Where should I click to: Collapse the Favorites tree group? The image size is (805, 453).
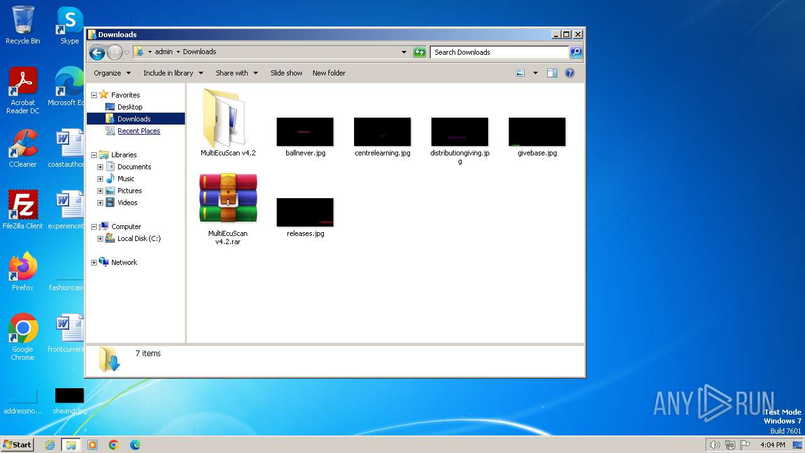(x=94, y=95)
